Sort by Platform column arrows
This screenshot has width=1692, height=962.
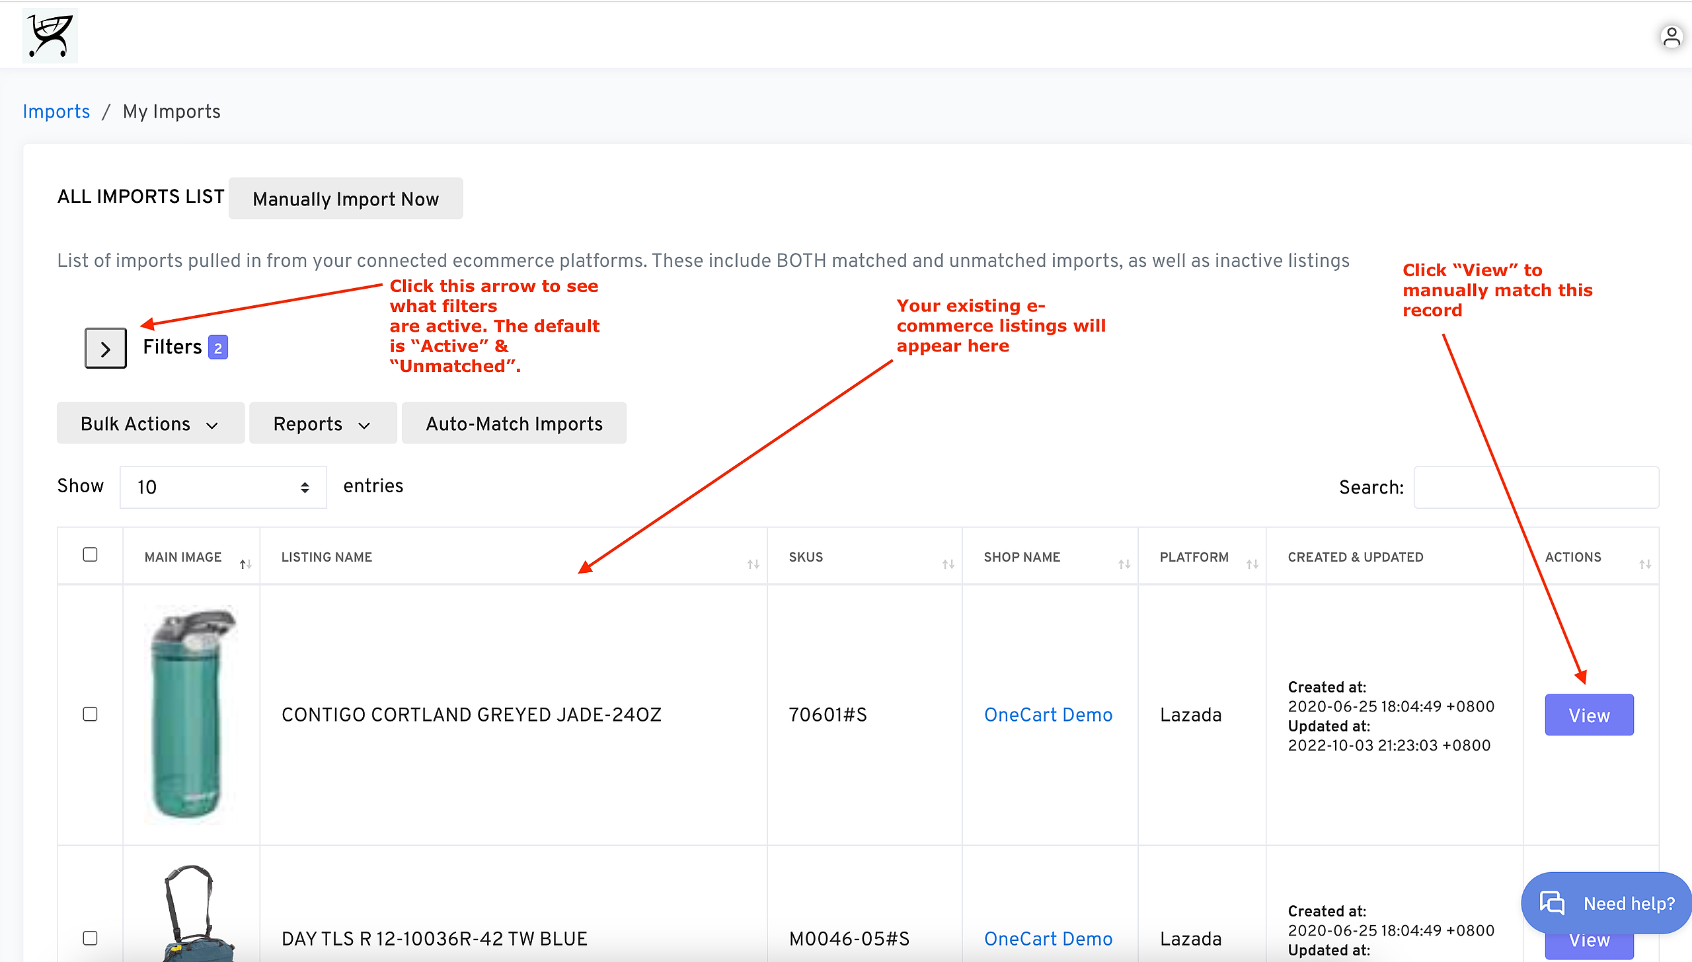click(1252, 564)
